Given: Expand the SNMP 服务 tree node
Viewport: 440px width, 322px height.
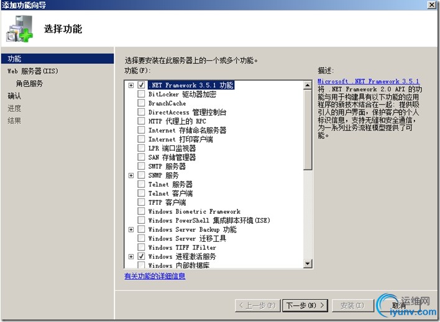Looking at the screenshot, I should click(x=131, y=175).
